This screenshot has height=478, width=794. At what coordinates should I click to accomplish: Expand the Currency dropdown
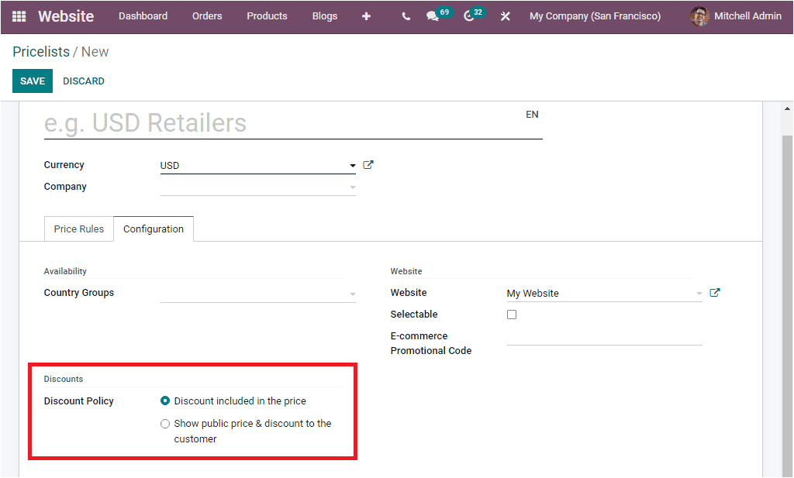click(x=351, y=165)
